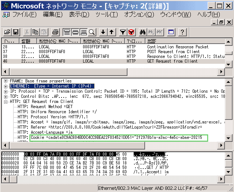This screenshot has width=234, height=192.
Task: Select frame 46 GET Request from Client row
Action: click(114, 61)
